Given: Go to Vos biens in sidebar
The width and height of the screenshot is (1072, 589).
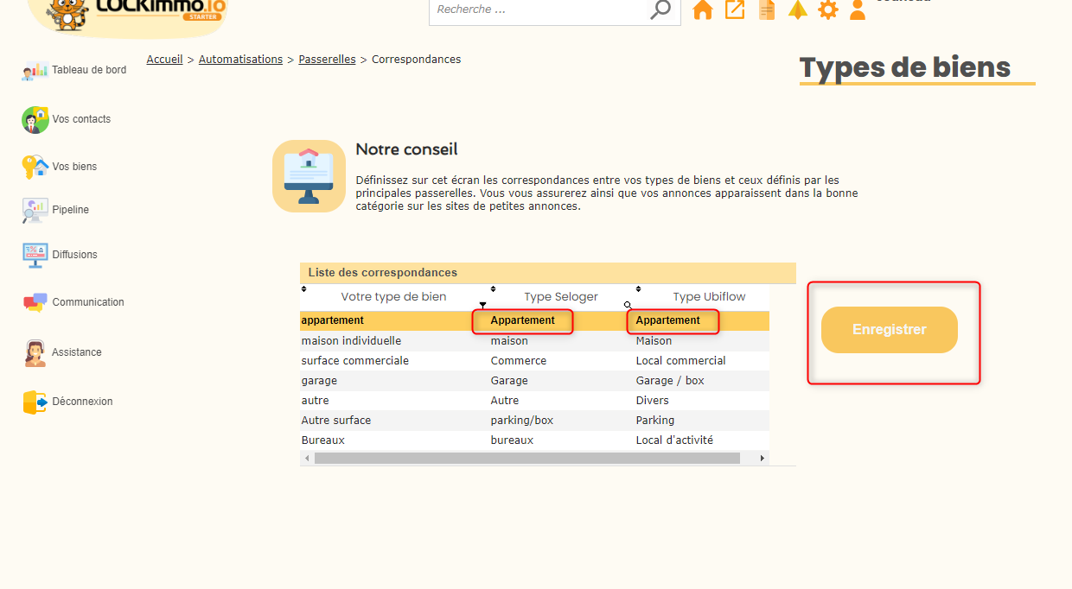Looking at the screenshot, I should coord(74,167).
